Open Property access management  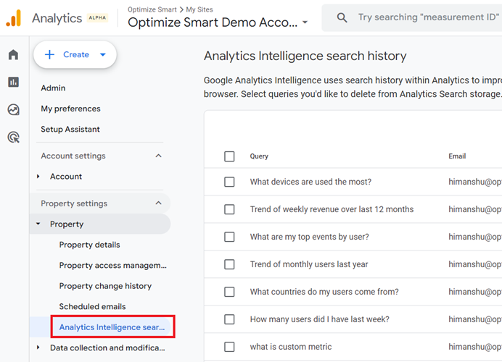click(113, 265)
